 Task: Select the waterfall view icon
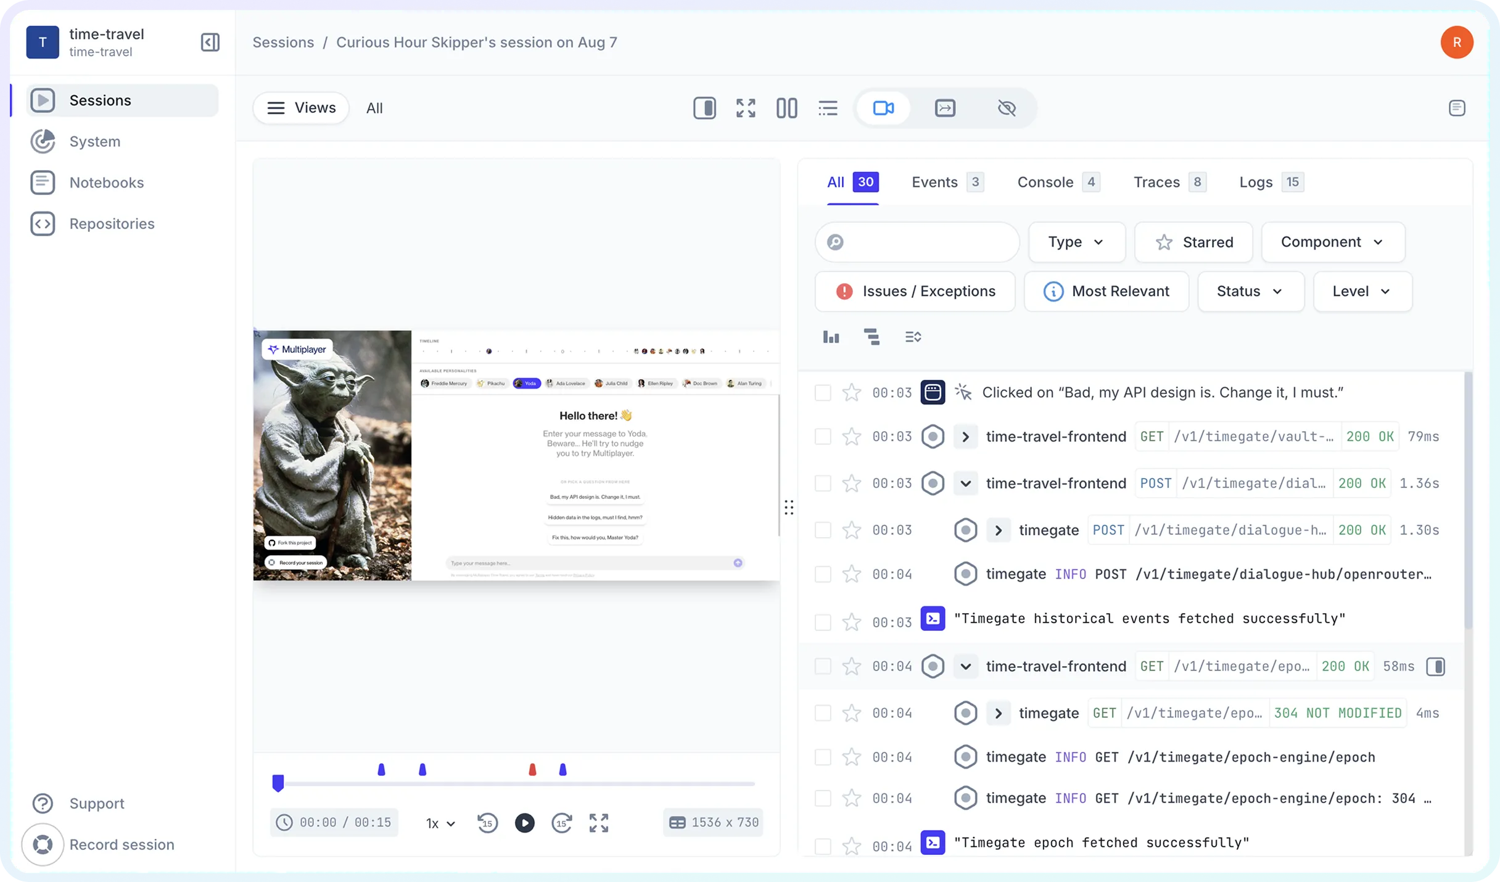coord(872,337)
